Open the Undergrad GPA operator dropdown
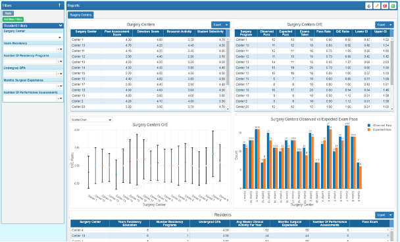 pos(60,74)
